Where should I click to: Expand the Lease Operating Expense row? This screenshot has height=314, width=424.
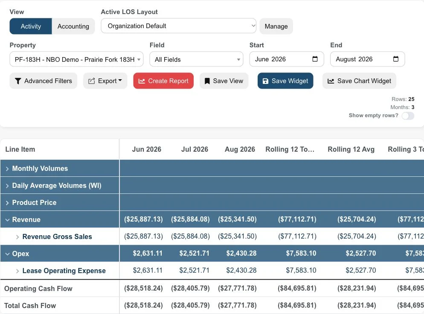pyautogui.click(x=17, y=271)
